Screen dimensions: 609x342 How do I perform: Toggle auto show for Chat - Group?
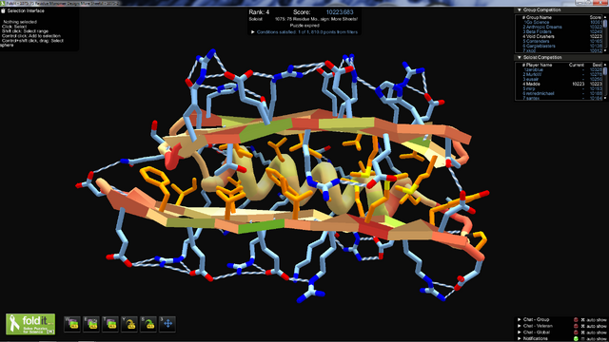pos(582,320)
